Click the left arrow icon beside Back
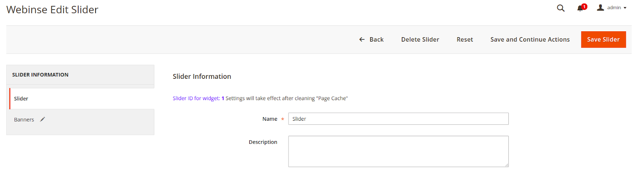Image resolution: width=635 pixels, height=173 pixels. pos(362,40)
